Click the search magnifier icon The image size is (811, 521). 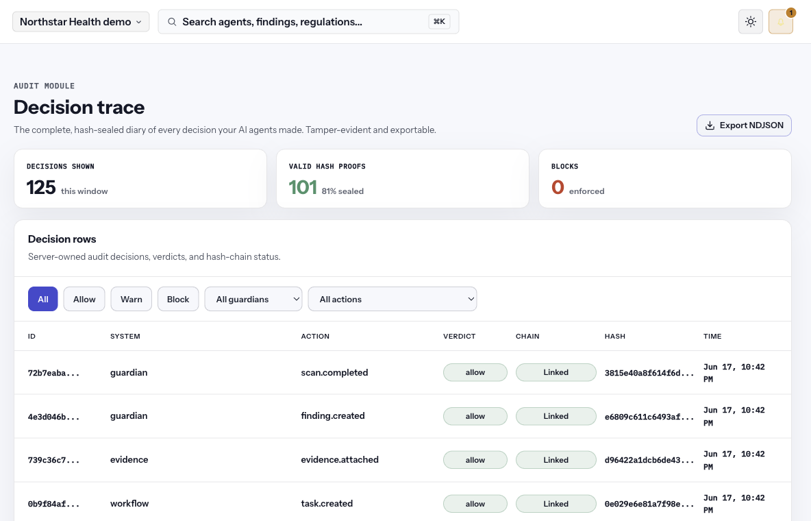[x=172, y=22]
